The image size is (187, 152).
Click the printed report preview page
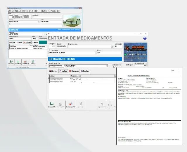[150, 106]
